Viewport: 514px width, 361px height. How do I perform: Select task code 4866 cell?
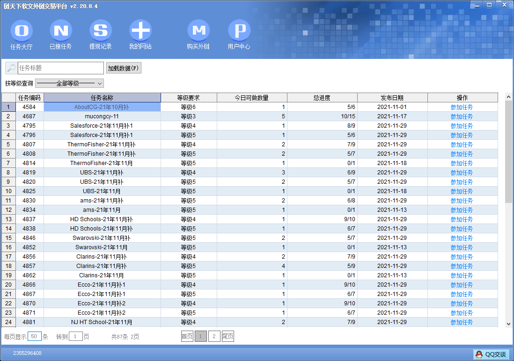click(29, 285)
